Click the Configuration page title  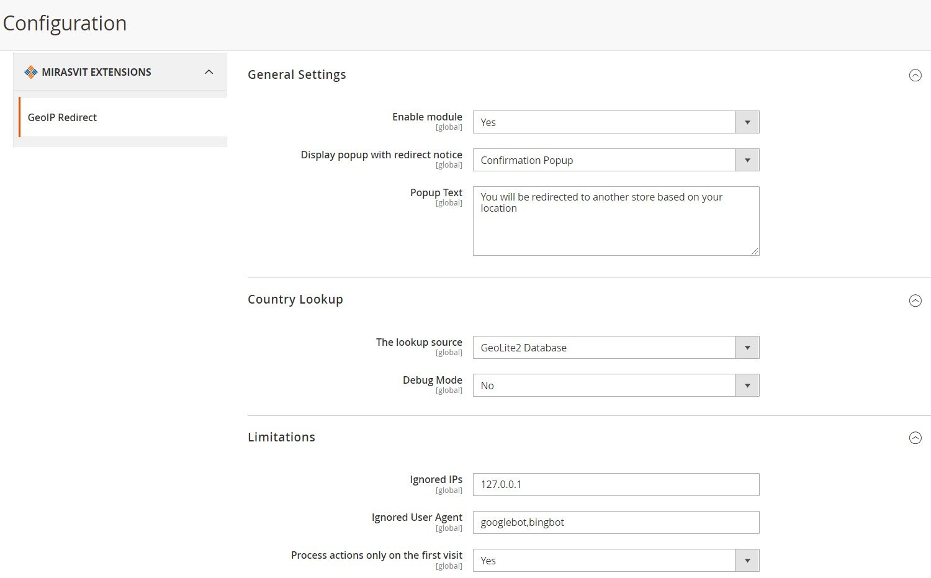click(65, 23)
